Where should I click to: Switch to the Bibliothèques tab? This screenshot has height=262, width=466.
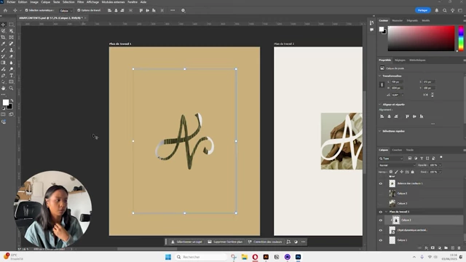coord(417,60)
